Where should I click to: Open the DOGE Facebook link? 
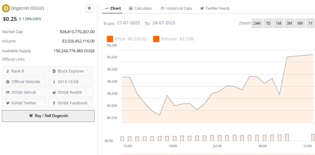(71, 103)
